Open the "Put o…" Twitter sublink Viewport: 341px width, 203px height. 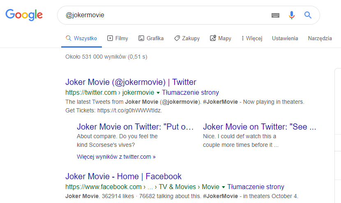135,127
